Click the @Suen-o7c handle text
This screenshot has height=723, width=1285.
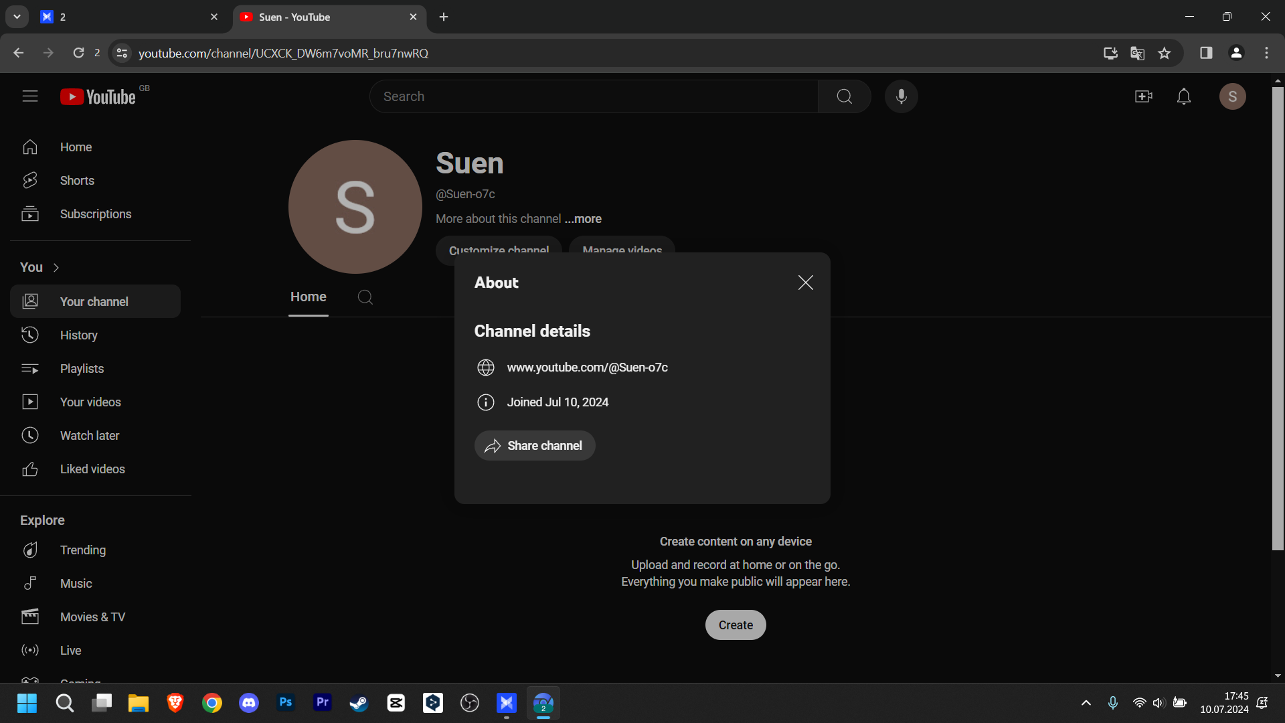coord(465,194)
